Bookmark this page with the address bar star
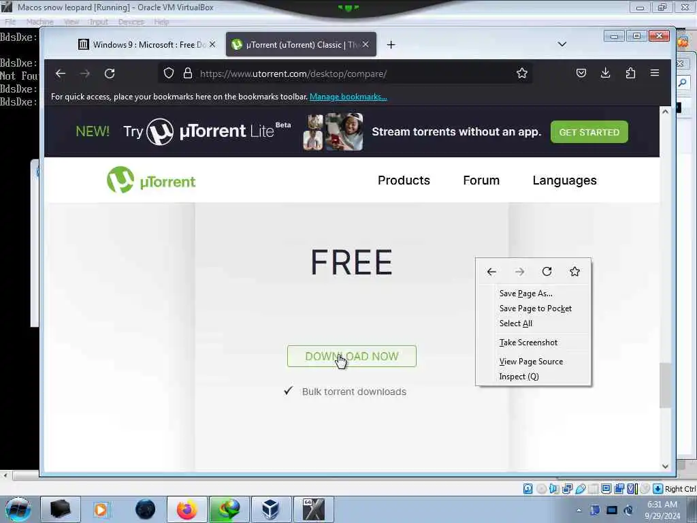Image resolution: width=697 pixels, height=523 pixels. click(522, 73)
